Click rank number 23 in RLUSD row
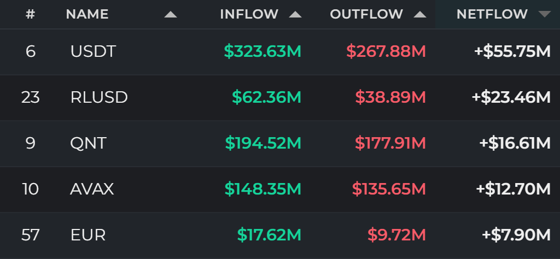Screen dimensions: 560x259 tap(31, 97)
